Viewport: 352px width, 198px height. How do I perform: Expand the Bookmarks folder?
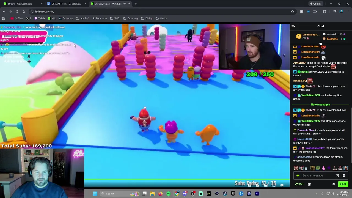coord(99,18)
